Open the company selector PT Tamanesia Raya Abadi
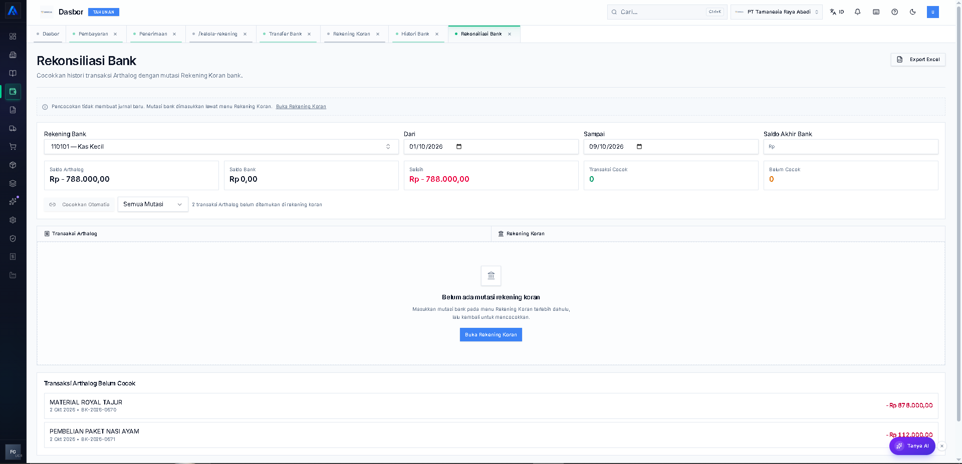The image size is (962, 464). (777, 12)
